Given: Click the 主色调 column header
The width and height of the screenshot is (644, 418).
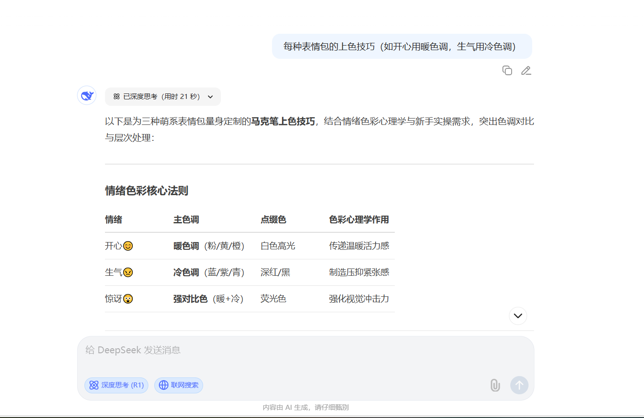Looking at the screenshot, I should coord(186,220).
